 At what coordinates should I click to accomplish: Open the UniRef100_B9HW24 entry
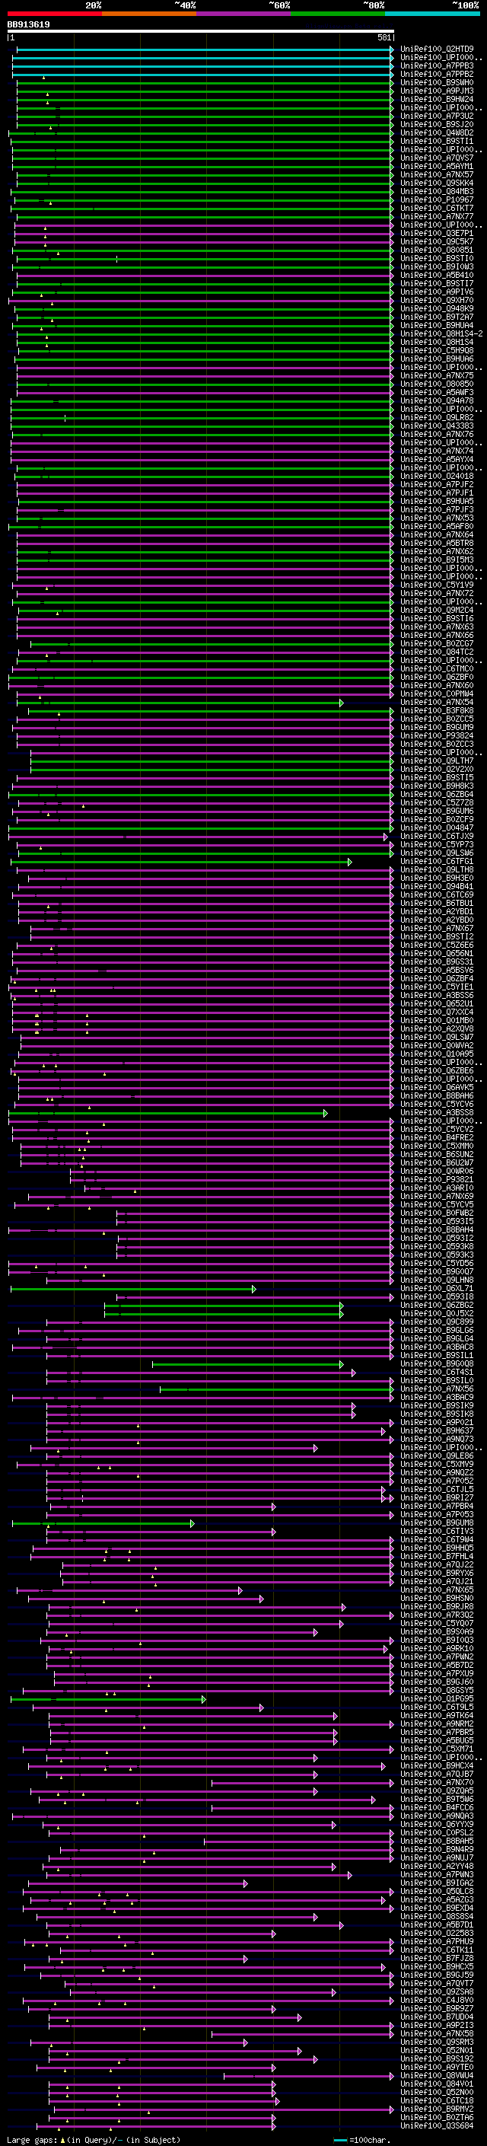point(437,100)
